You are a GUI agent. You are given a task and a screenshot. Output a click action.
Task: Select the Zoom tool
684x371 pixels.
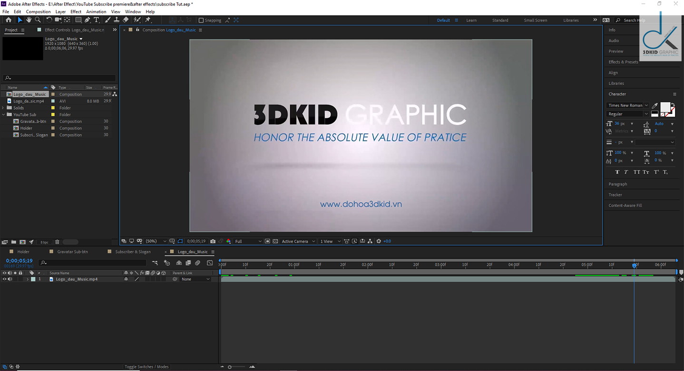click(38, 20)
